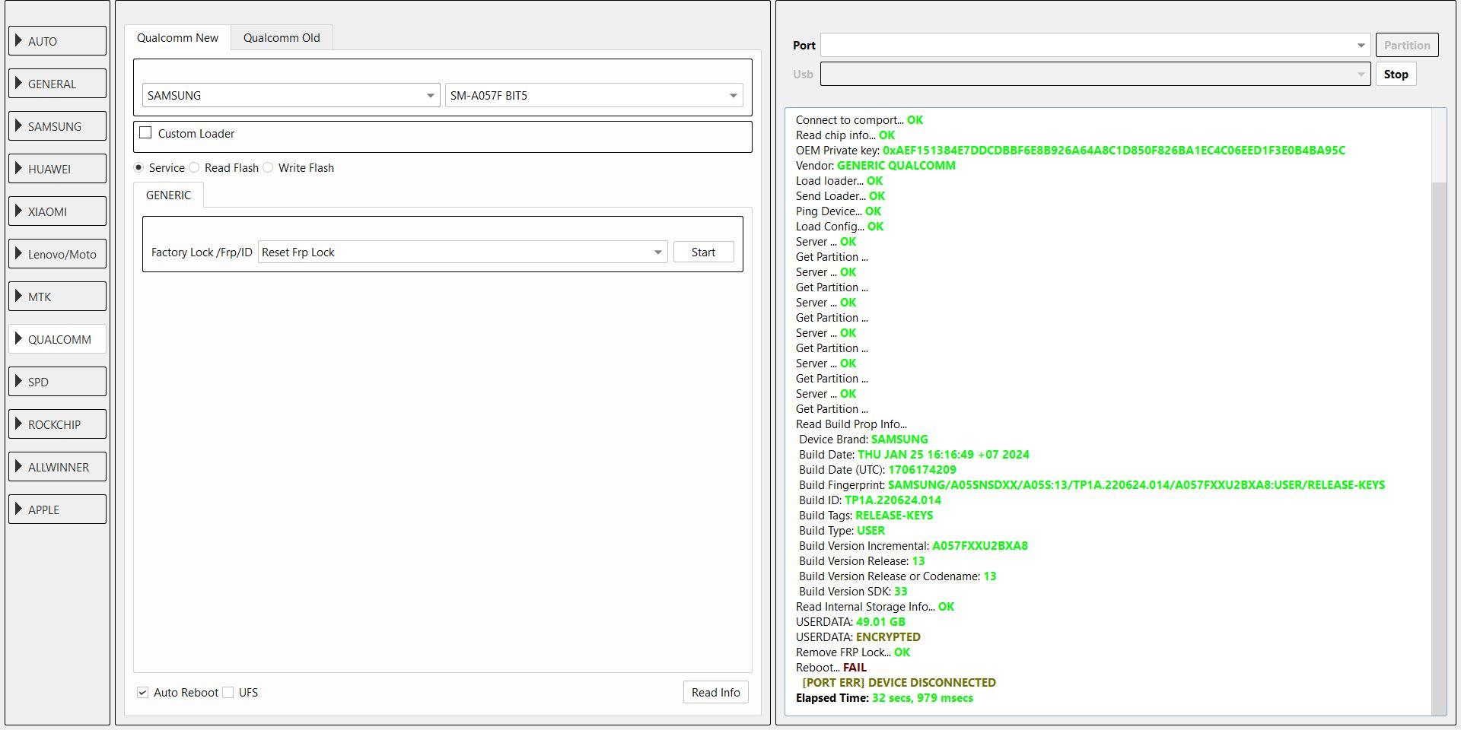
Task: Enable the Custom Loader checkbox
Action: (x=145, y=133)
